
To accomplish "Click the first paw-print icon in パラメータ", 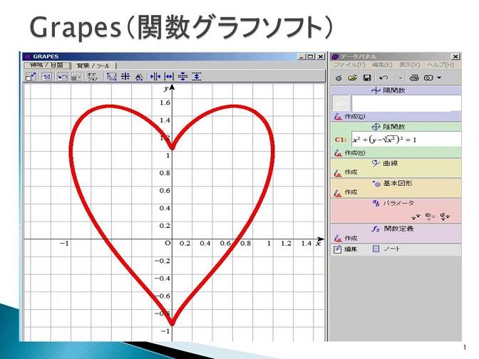I will coord(416,217).
